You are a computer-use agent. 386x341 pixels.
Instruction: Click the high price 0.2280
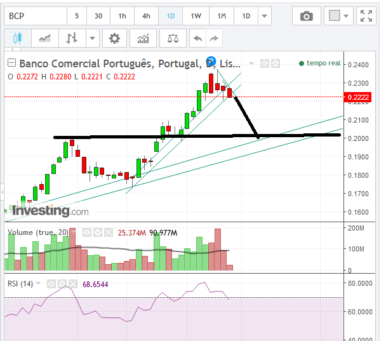(x=60, y=77)
